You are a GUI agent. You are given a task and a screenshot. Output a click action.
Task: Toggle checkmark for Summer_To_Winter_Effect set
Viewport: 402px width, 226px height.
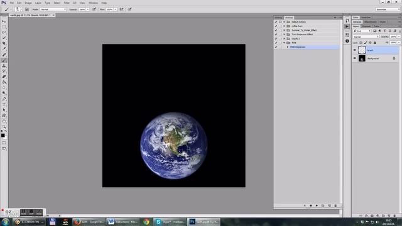276,30
